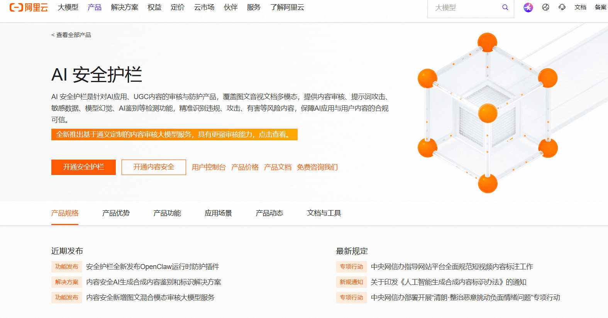Open the 产品 menu item
This screenshot has height=318, width=608.
[95, 7]
